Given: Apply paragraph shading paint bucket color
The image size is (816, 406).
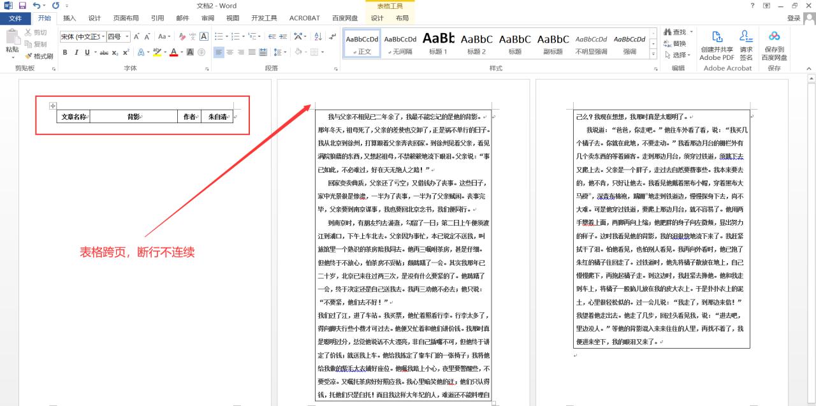Looking at the screenshot, I should coord(298,52).
